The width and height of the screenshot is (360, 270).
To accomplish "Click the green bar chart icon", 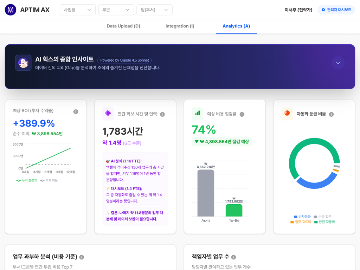I will point(198,113).
